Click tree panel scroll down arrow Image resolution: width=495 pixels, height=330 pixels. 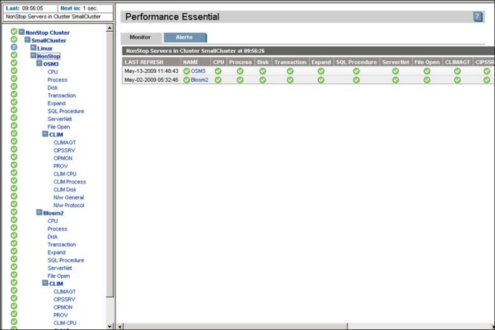[x=110, y=326]
